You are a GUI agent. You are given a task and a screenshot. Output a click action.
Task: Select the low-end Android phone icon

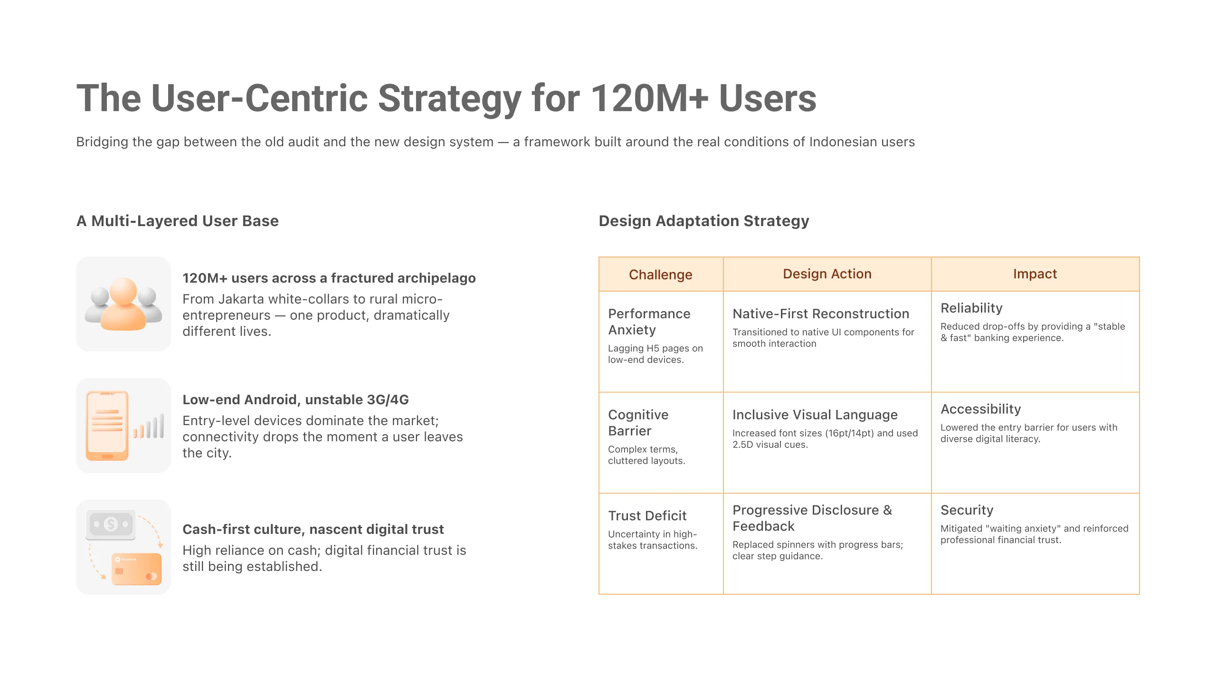coord(107,426)
